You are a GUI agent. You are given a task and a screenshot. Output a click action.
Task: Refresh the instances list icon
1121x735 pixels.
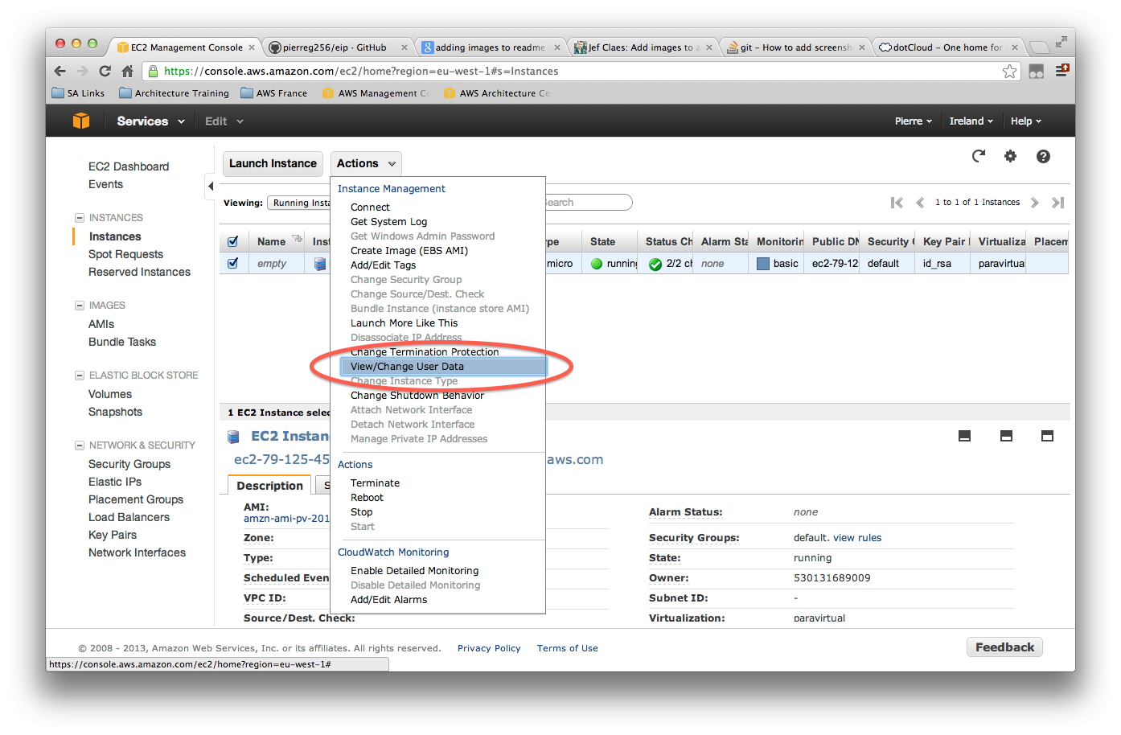pos(979,156)
